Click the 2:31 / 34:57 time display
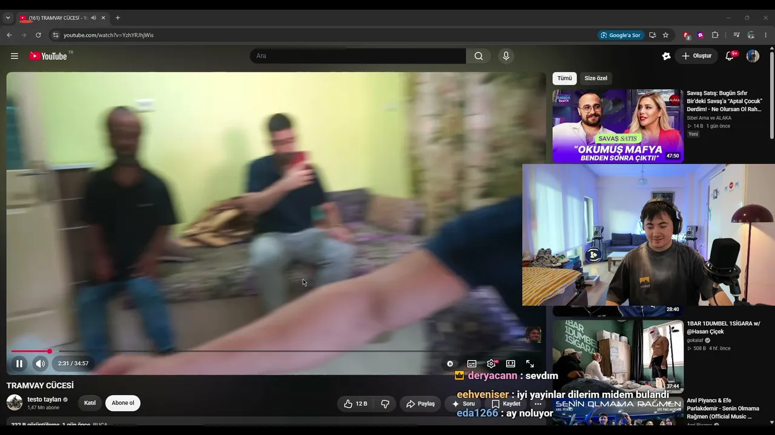This screenshot has height=435, width=775. tap(73, 364)
